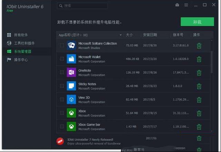Select 操作中心 in the sidebar
Viewport: 221px width, 152px height.
tap(21, 60)
